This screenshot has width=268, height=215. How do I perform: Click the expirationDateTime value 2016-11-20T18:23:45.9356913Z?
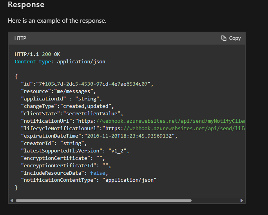click(x=129, y=136)
